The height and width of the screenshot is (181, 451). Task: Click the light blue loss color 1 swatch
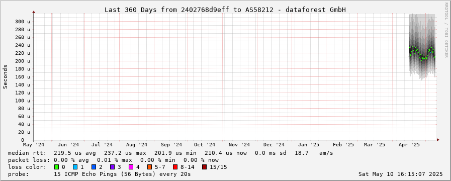pyautogui.click(x=75, y=167)
